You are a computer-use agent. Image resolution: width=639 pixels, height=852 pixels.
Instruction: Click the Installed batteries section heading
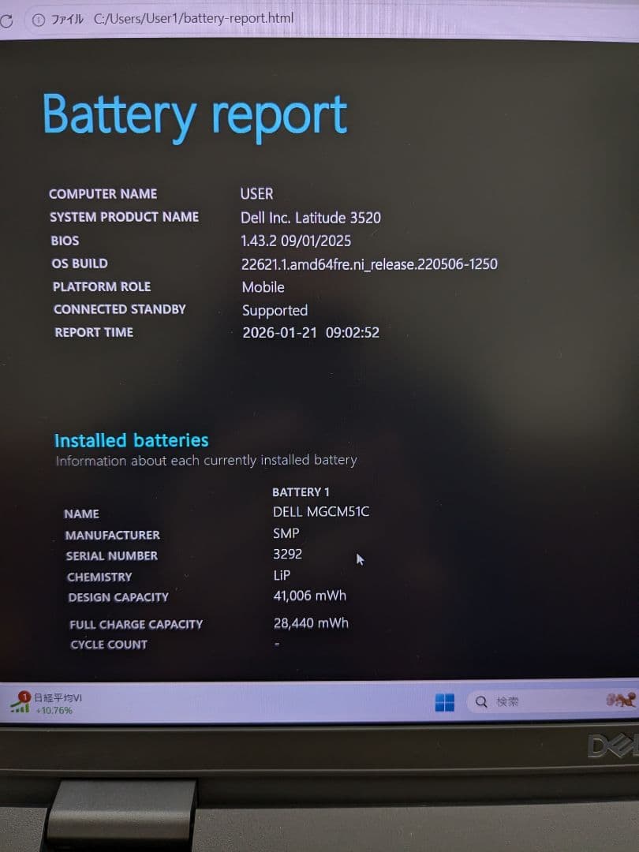click(x=133, y=440)
